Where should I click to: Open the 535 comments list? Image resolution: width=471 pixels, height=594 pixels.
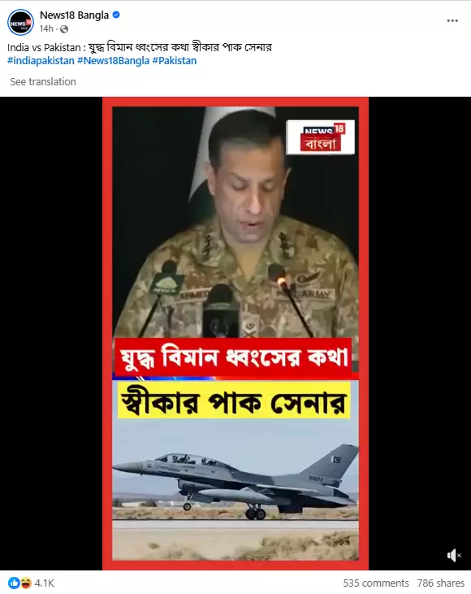(x=376, y=583)
